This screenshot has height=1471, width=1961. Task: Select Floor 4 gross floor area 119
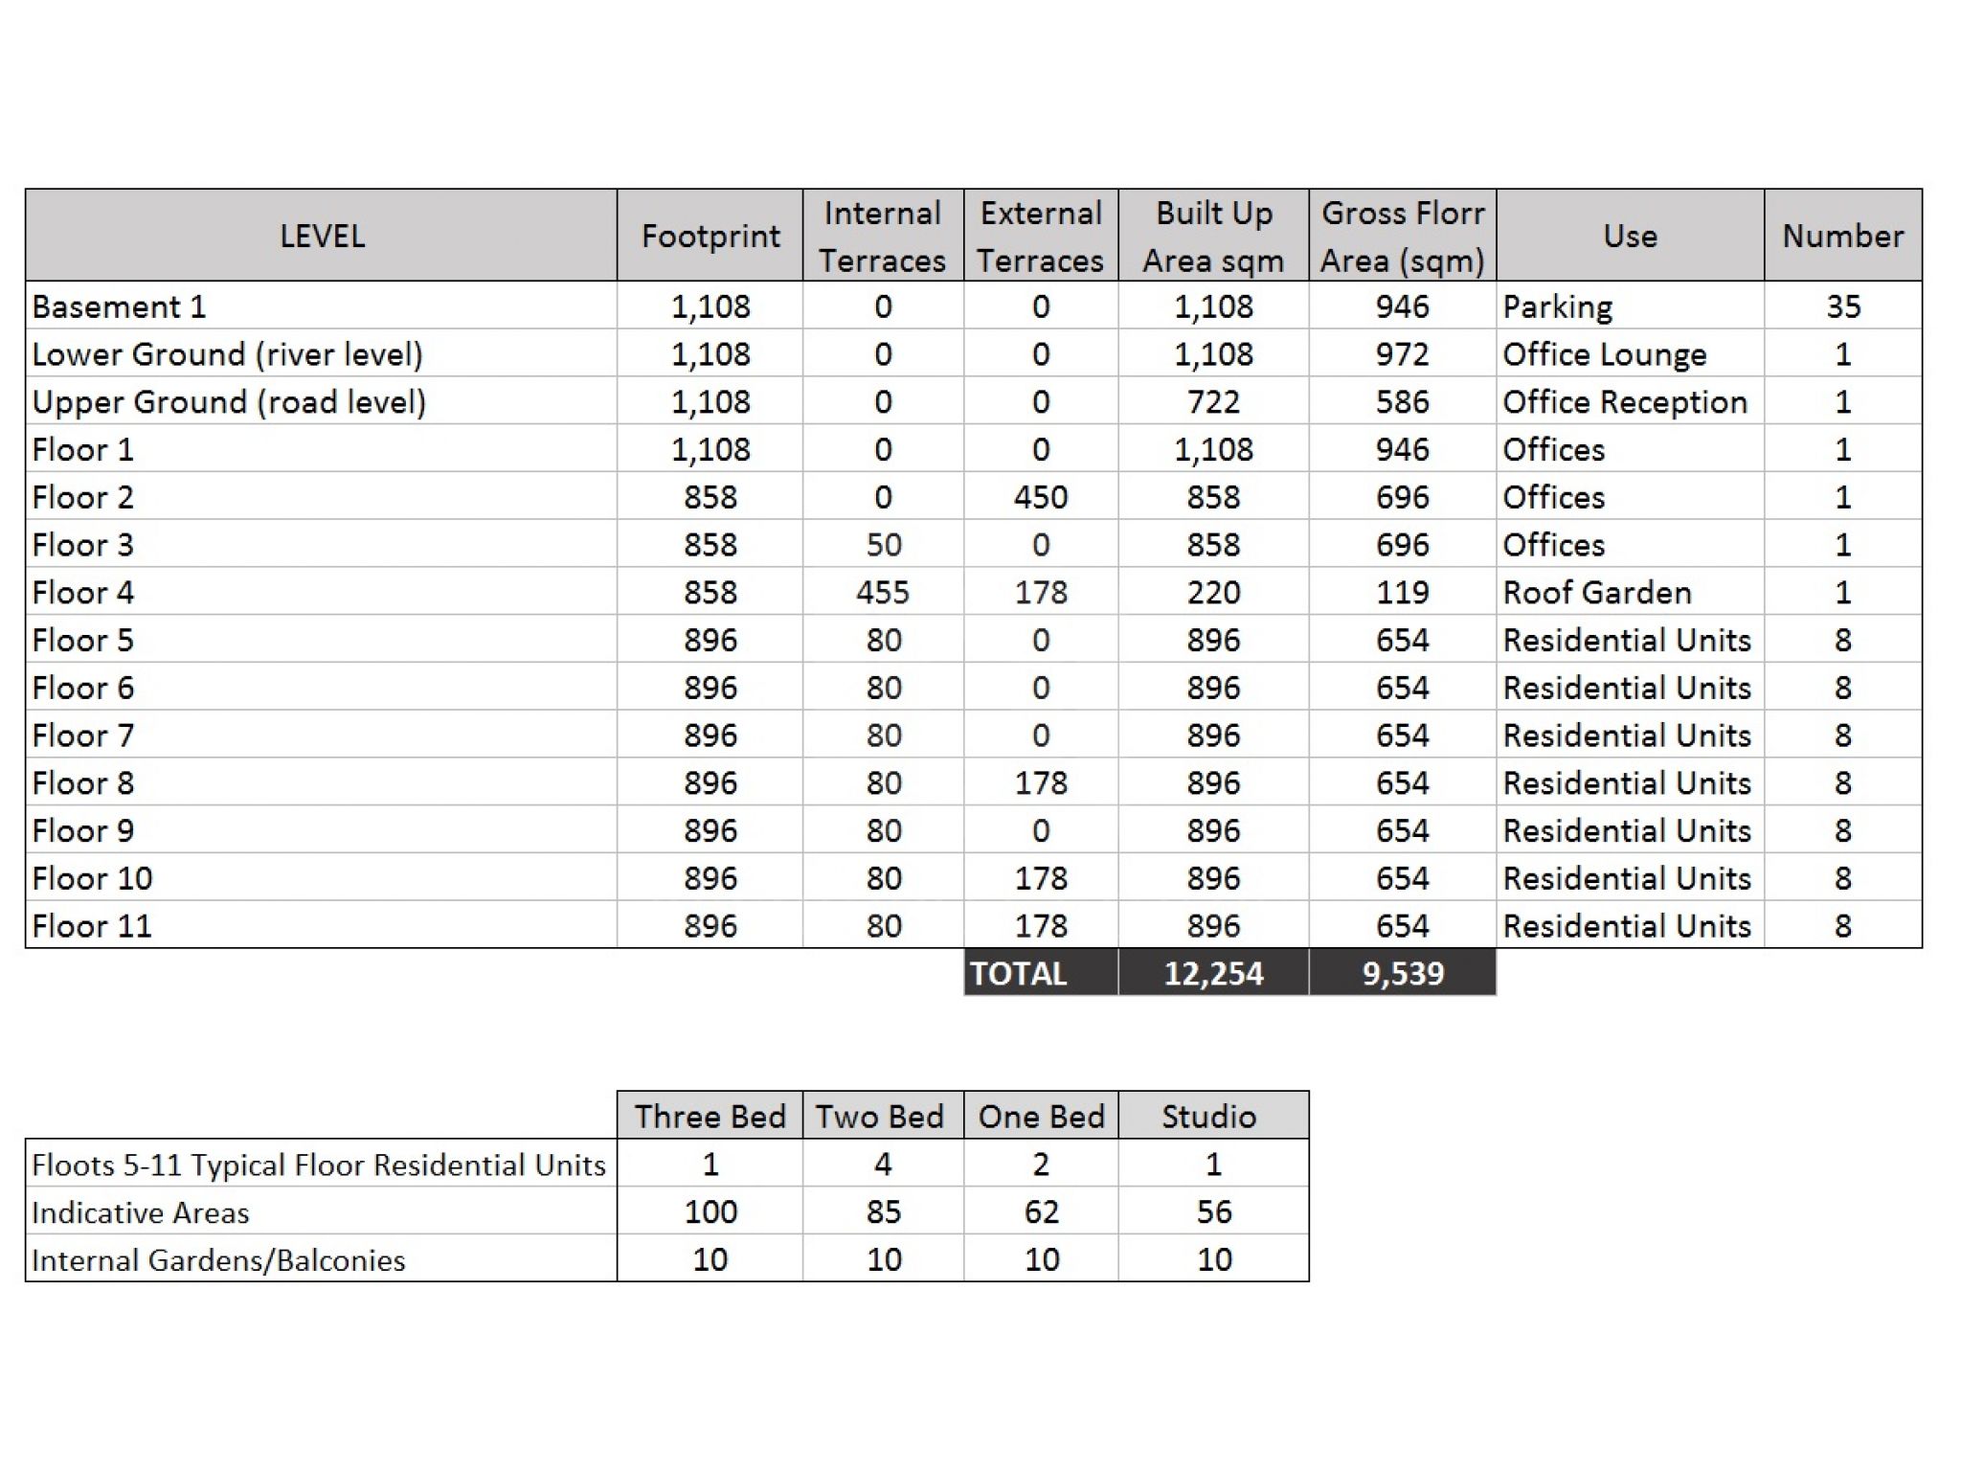1403,592
